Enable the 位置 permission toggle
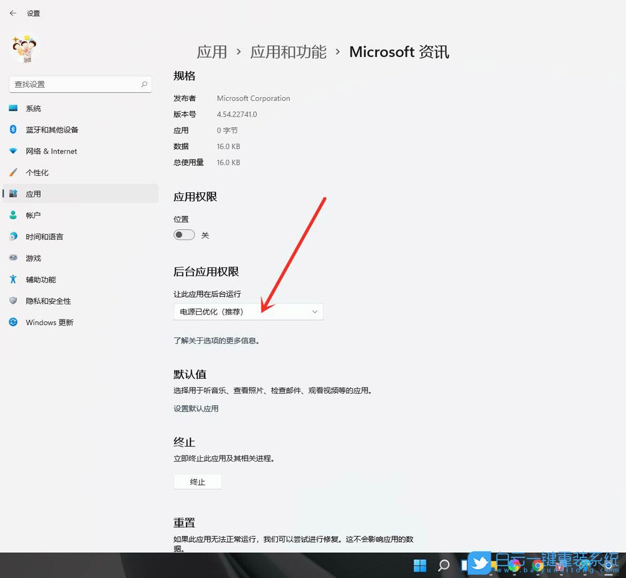 point(183,234)
